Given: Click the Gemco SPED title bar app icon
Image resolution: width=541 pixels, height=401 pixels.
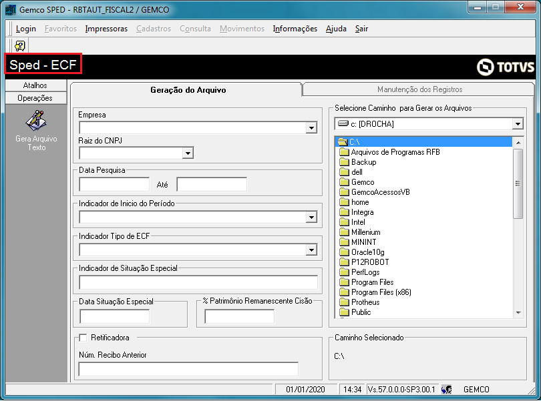Looking at the screenshot, I should [11, 9].
